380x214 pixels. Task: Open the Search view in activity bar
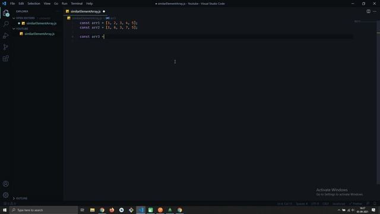tap(6, 24)
